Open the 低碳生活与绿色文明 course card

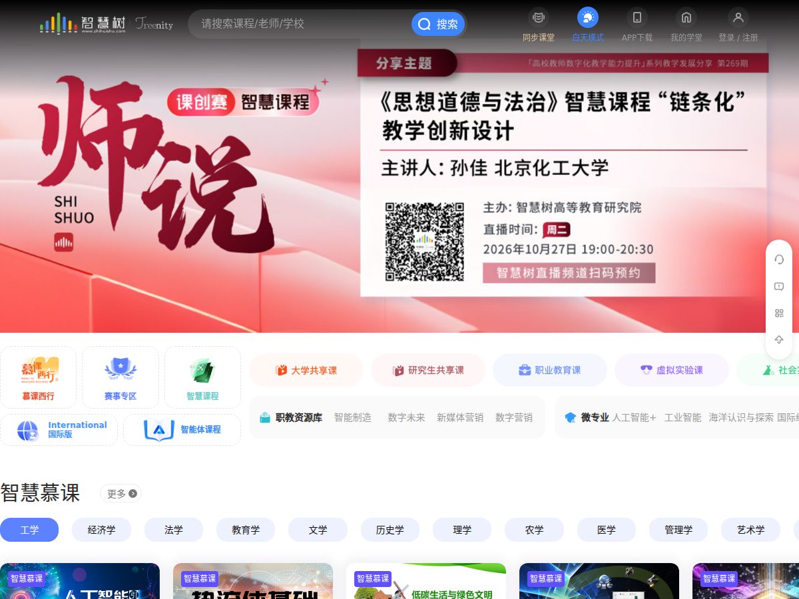pos(426,581)
